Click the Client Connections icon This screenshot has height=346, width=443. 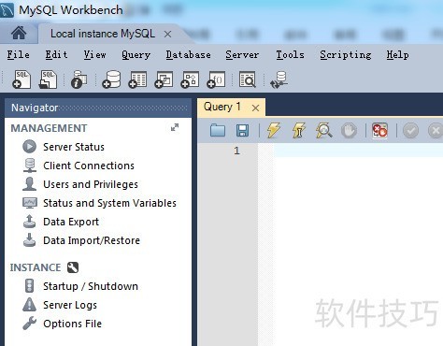point(30,166)
